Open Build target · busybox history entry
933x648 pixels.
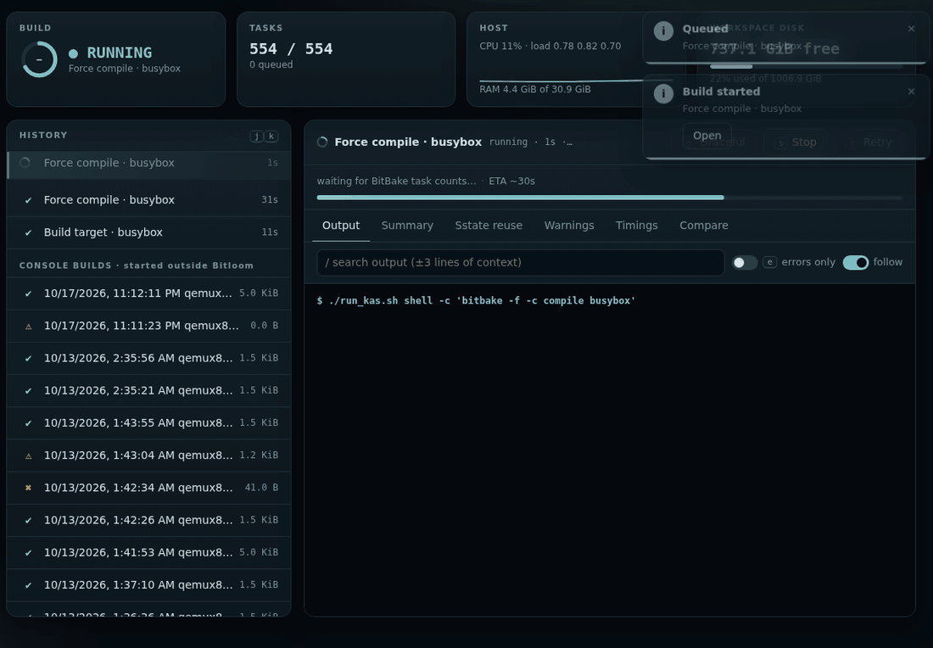pyautogui.click(x=148, y=232)
